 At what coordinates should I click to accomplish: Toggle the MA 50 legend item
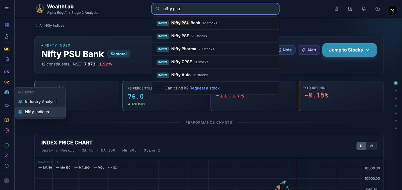click(45, 168)
